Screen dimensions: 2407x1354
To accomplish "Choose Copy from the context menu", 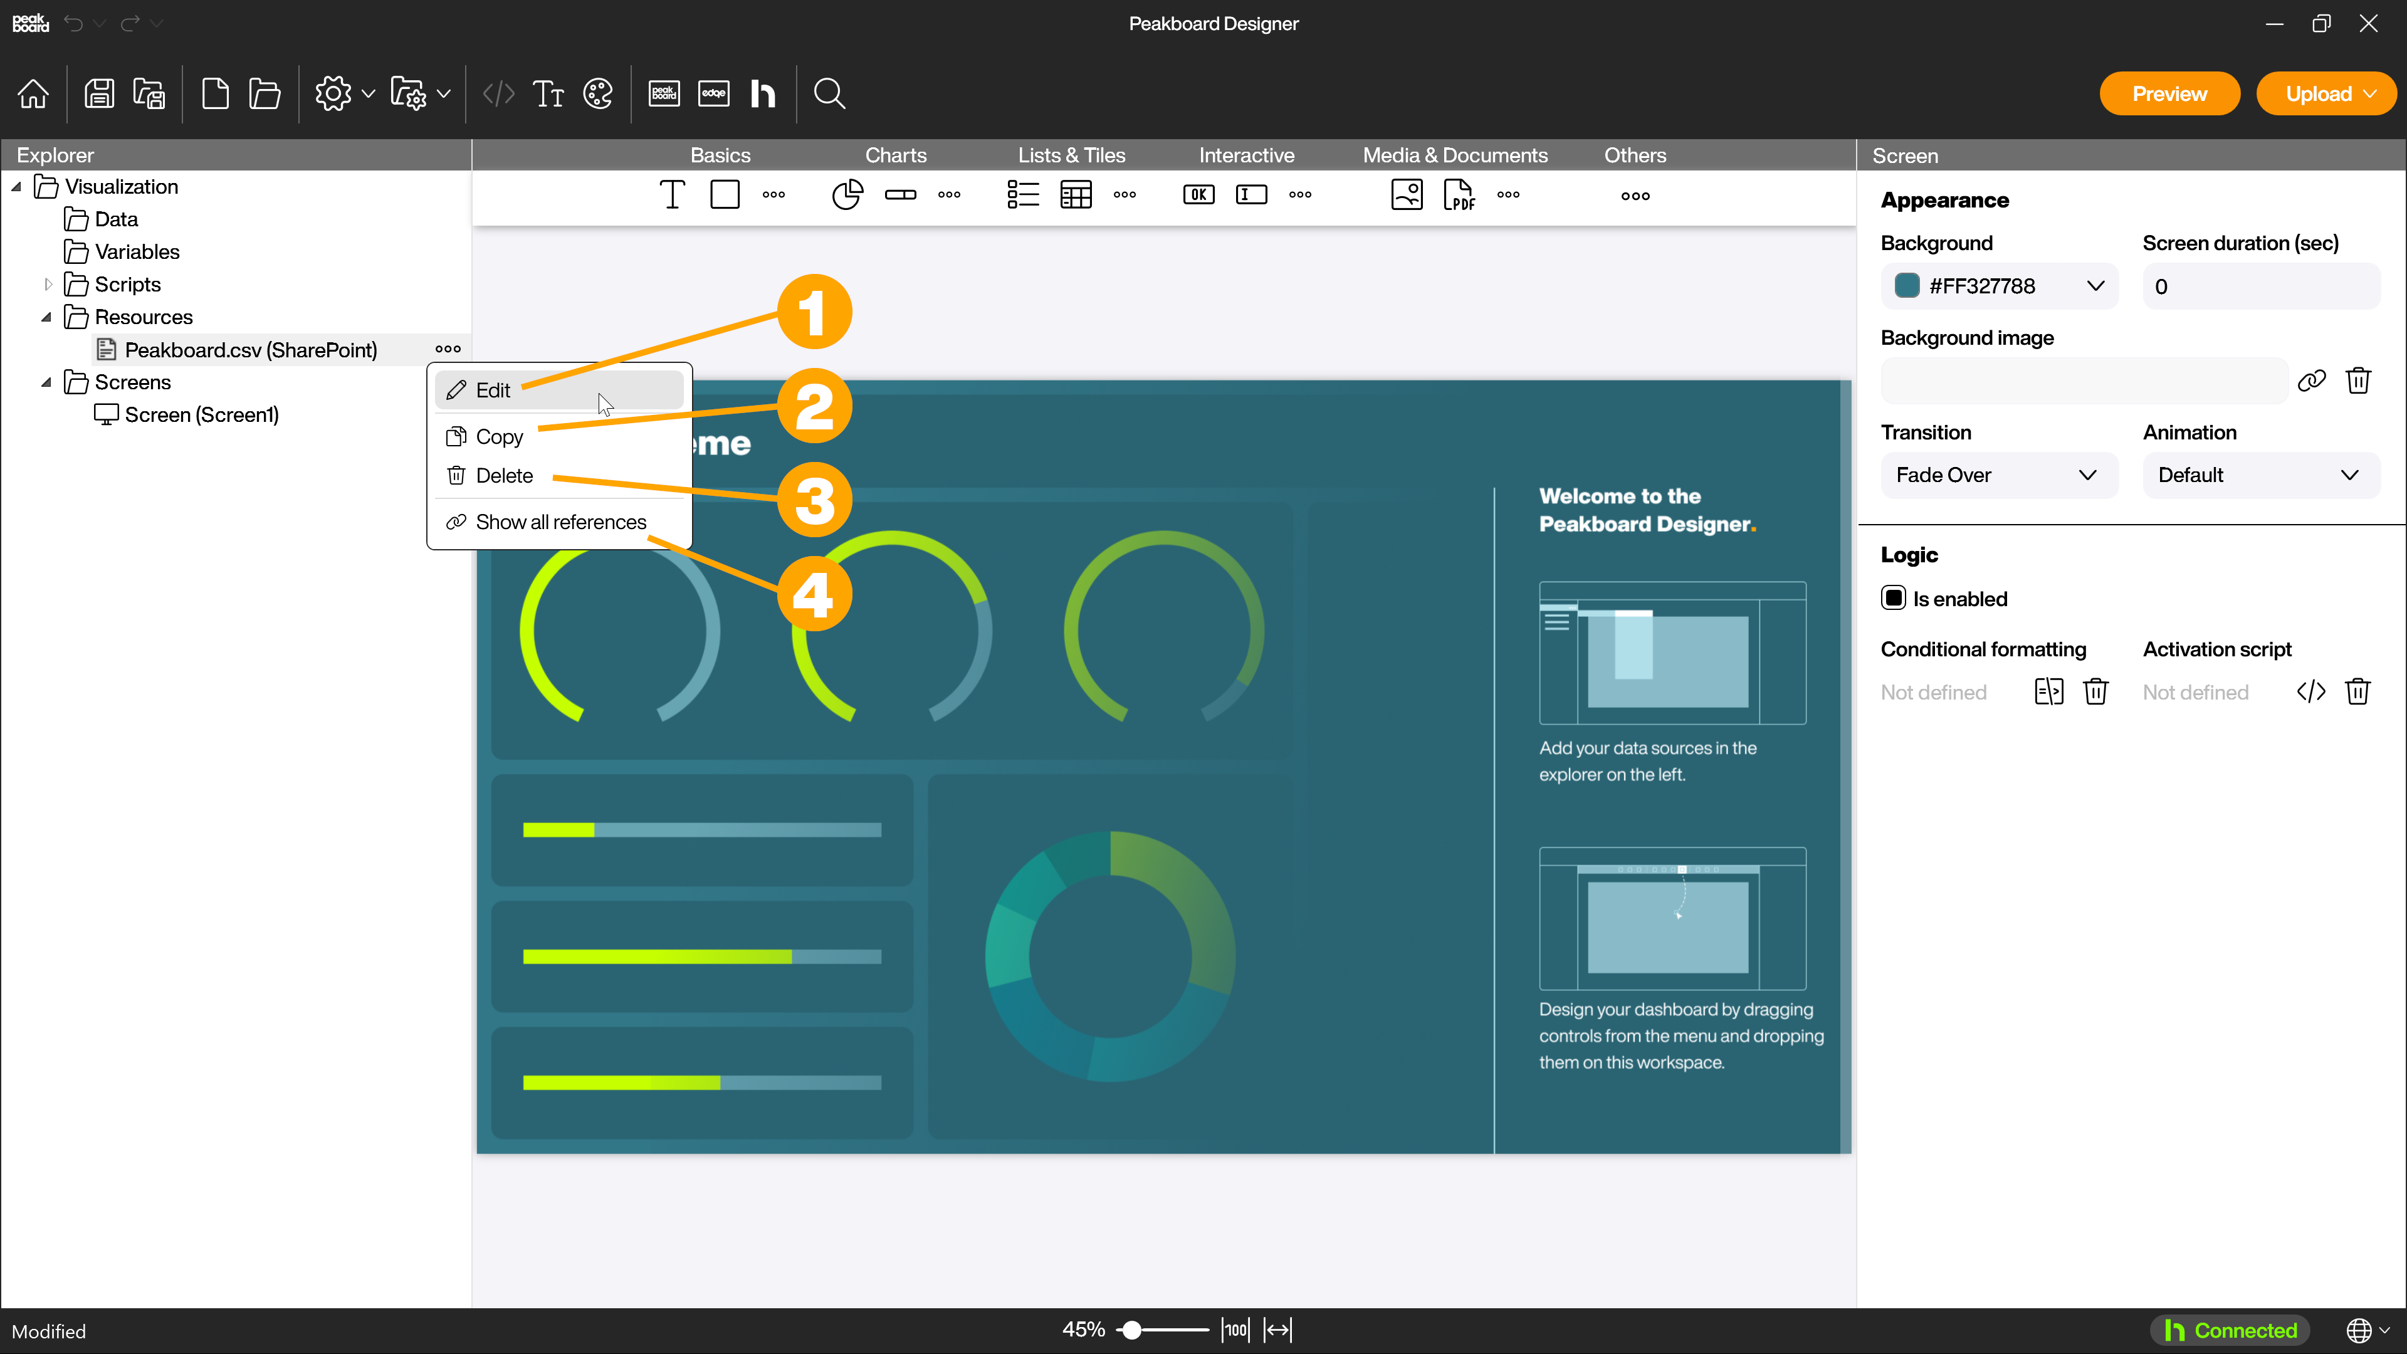I will point(558,436).
